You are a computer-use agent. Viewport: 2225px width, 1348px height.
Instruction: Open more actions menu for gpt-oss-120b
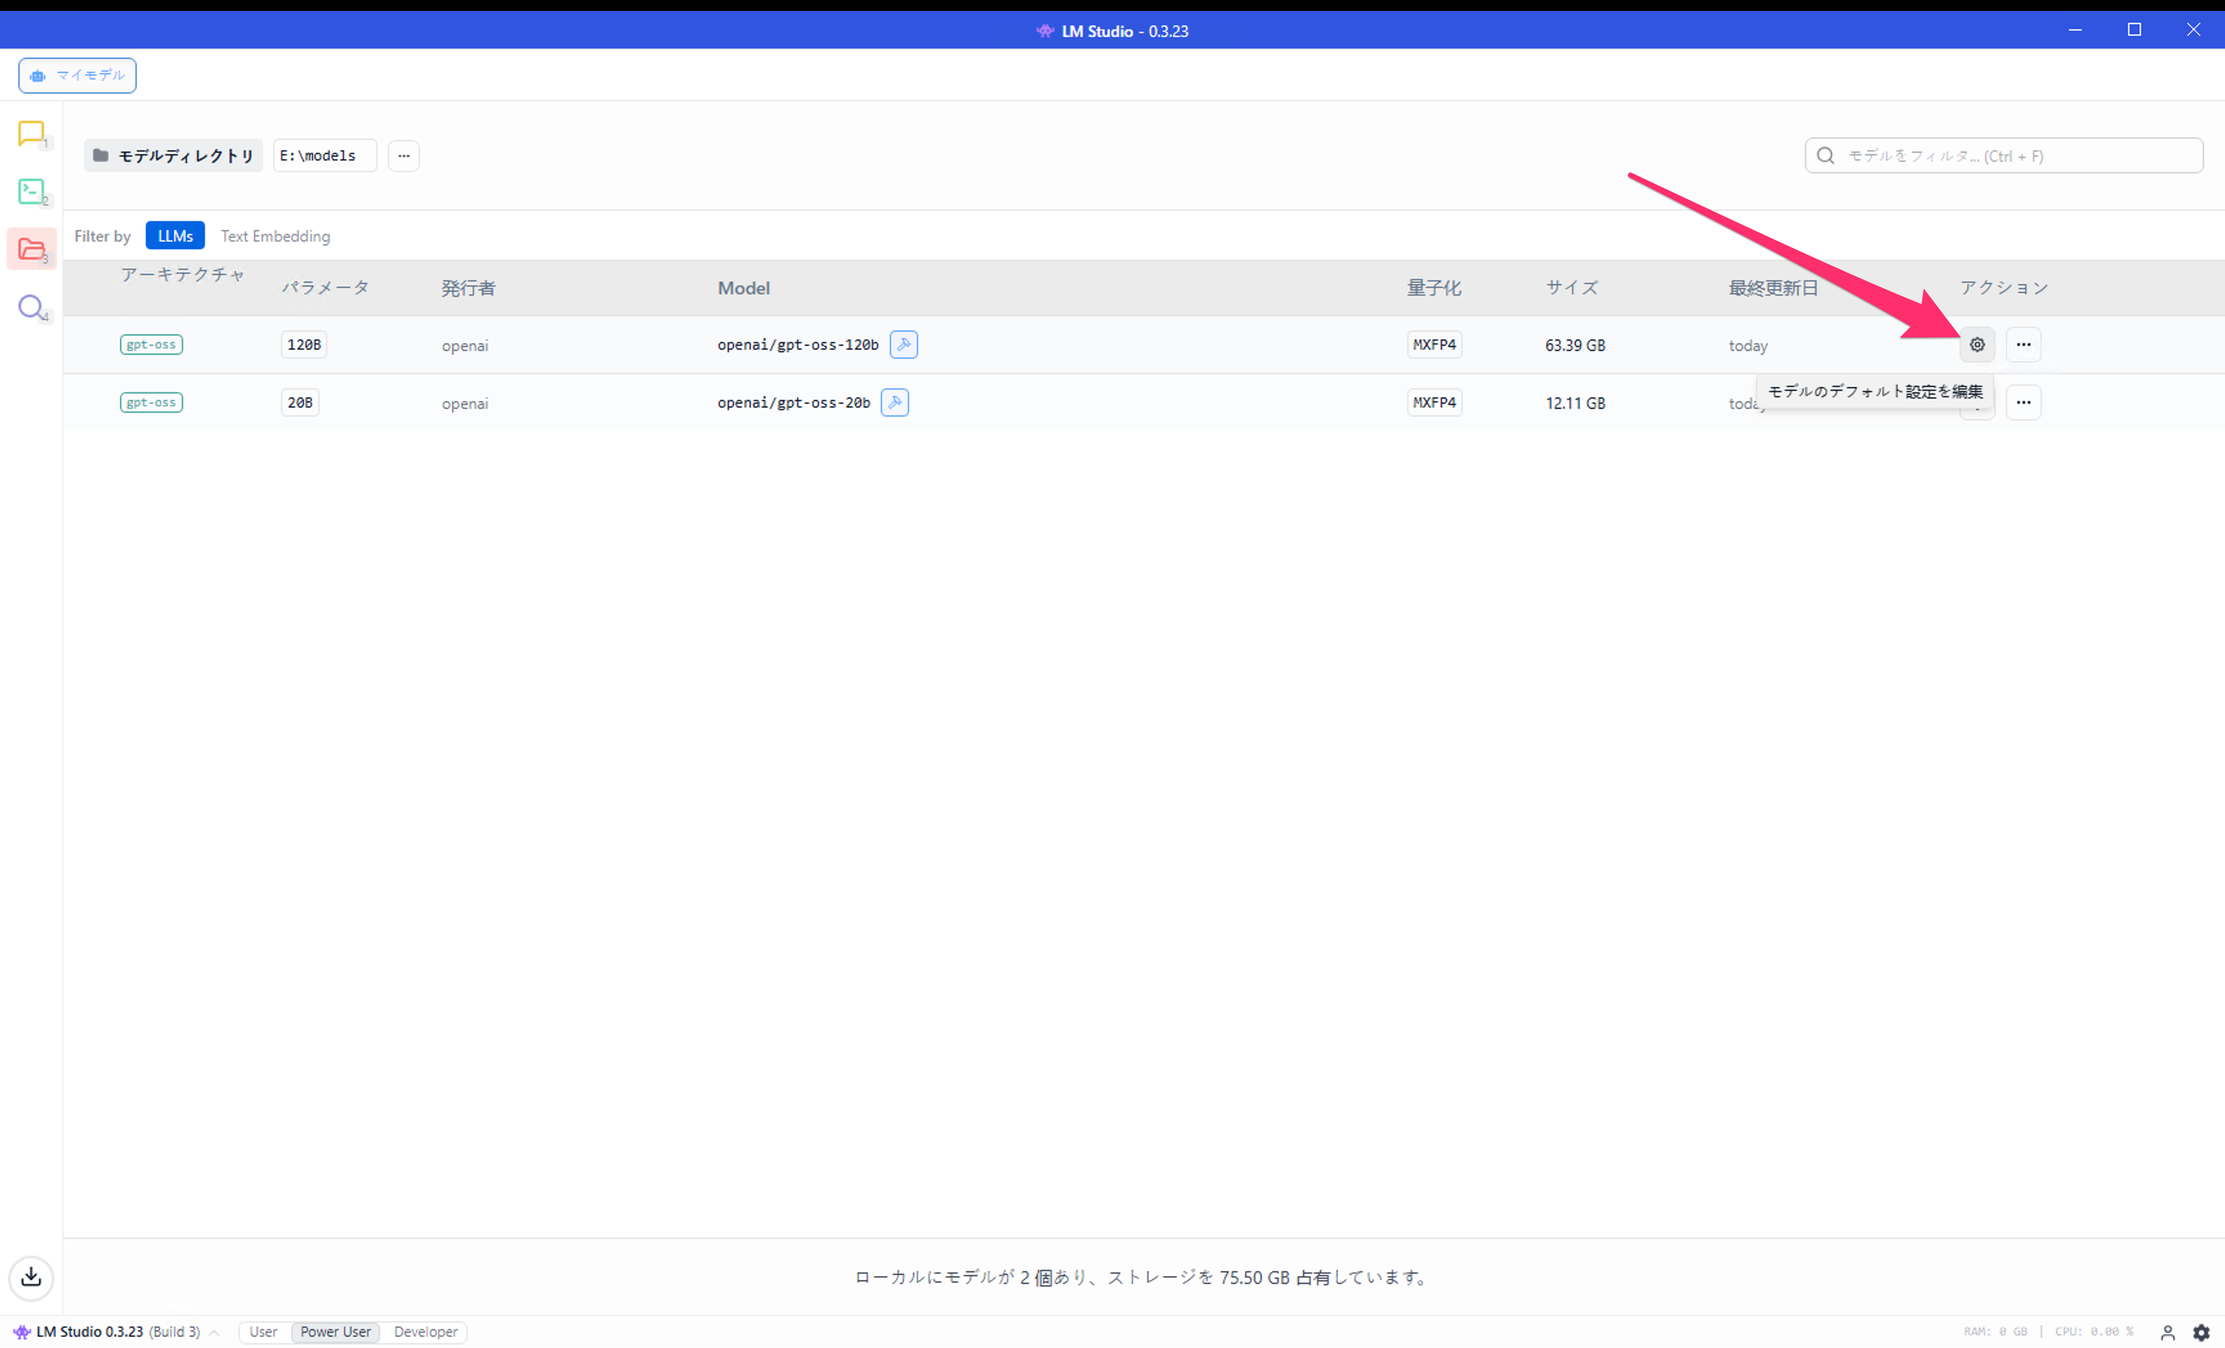point(2023,345)
